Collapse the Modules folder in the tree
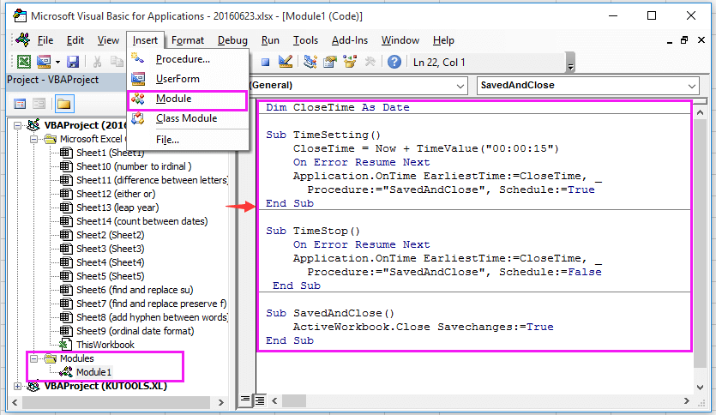Screen dimensions: 716x415 coord(34,358)
